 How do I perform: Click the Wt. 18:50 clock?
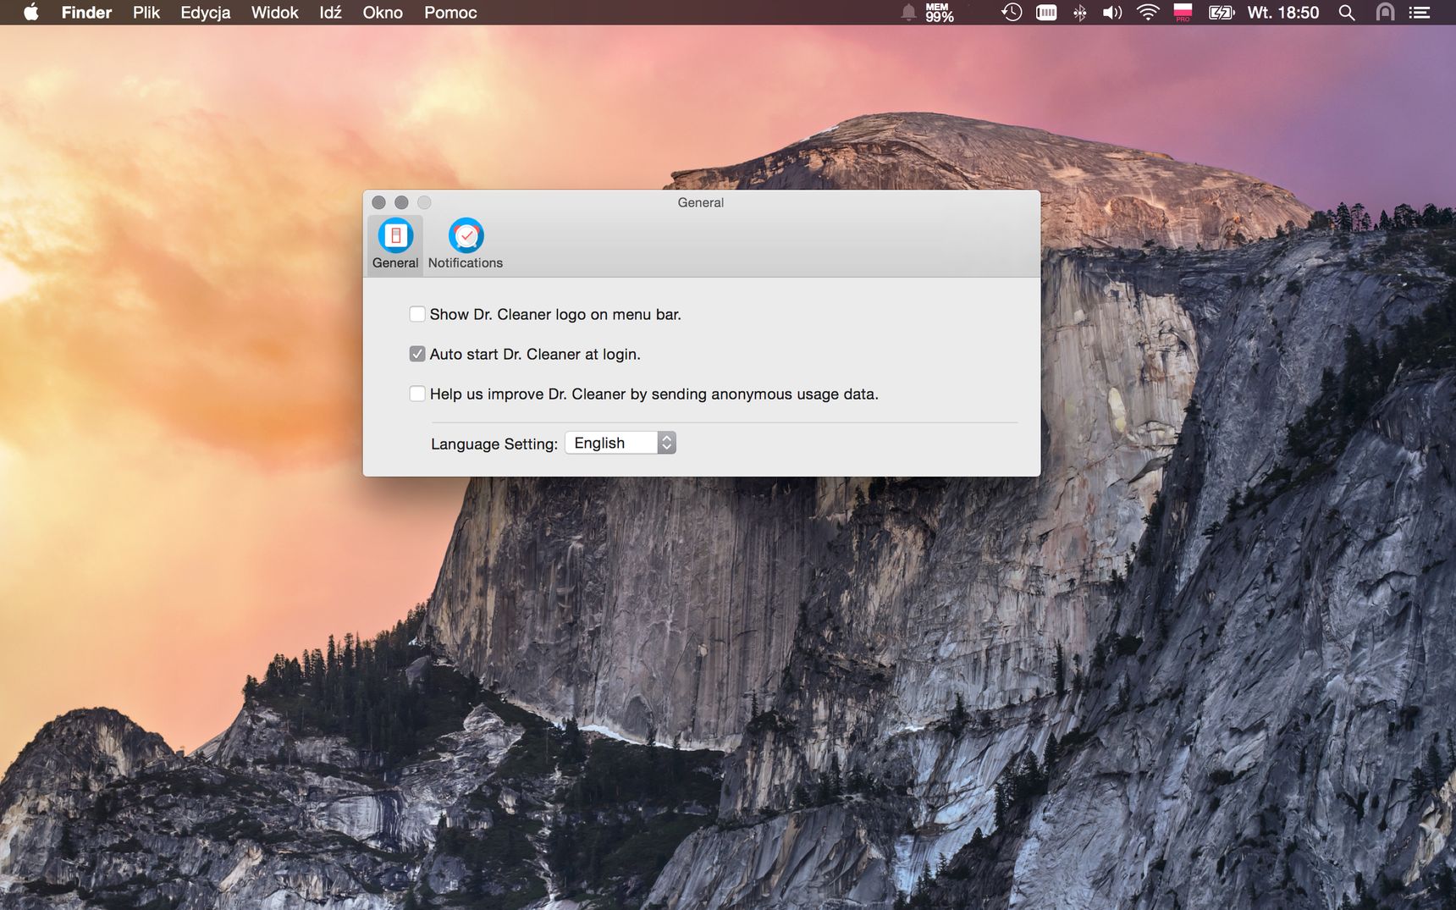click(x=1283, y=12)
